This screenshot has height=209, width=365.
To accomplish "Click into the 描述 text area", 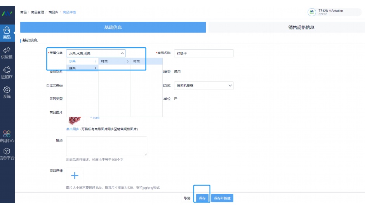I will (x=106, y=146).
